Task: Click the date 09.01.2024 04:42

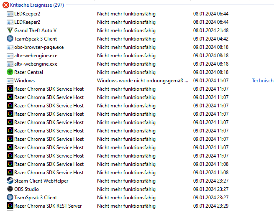Action: [211, 39]
